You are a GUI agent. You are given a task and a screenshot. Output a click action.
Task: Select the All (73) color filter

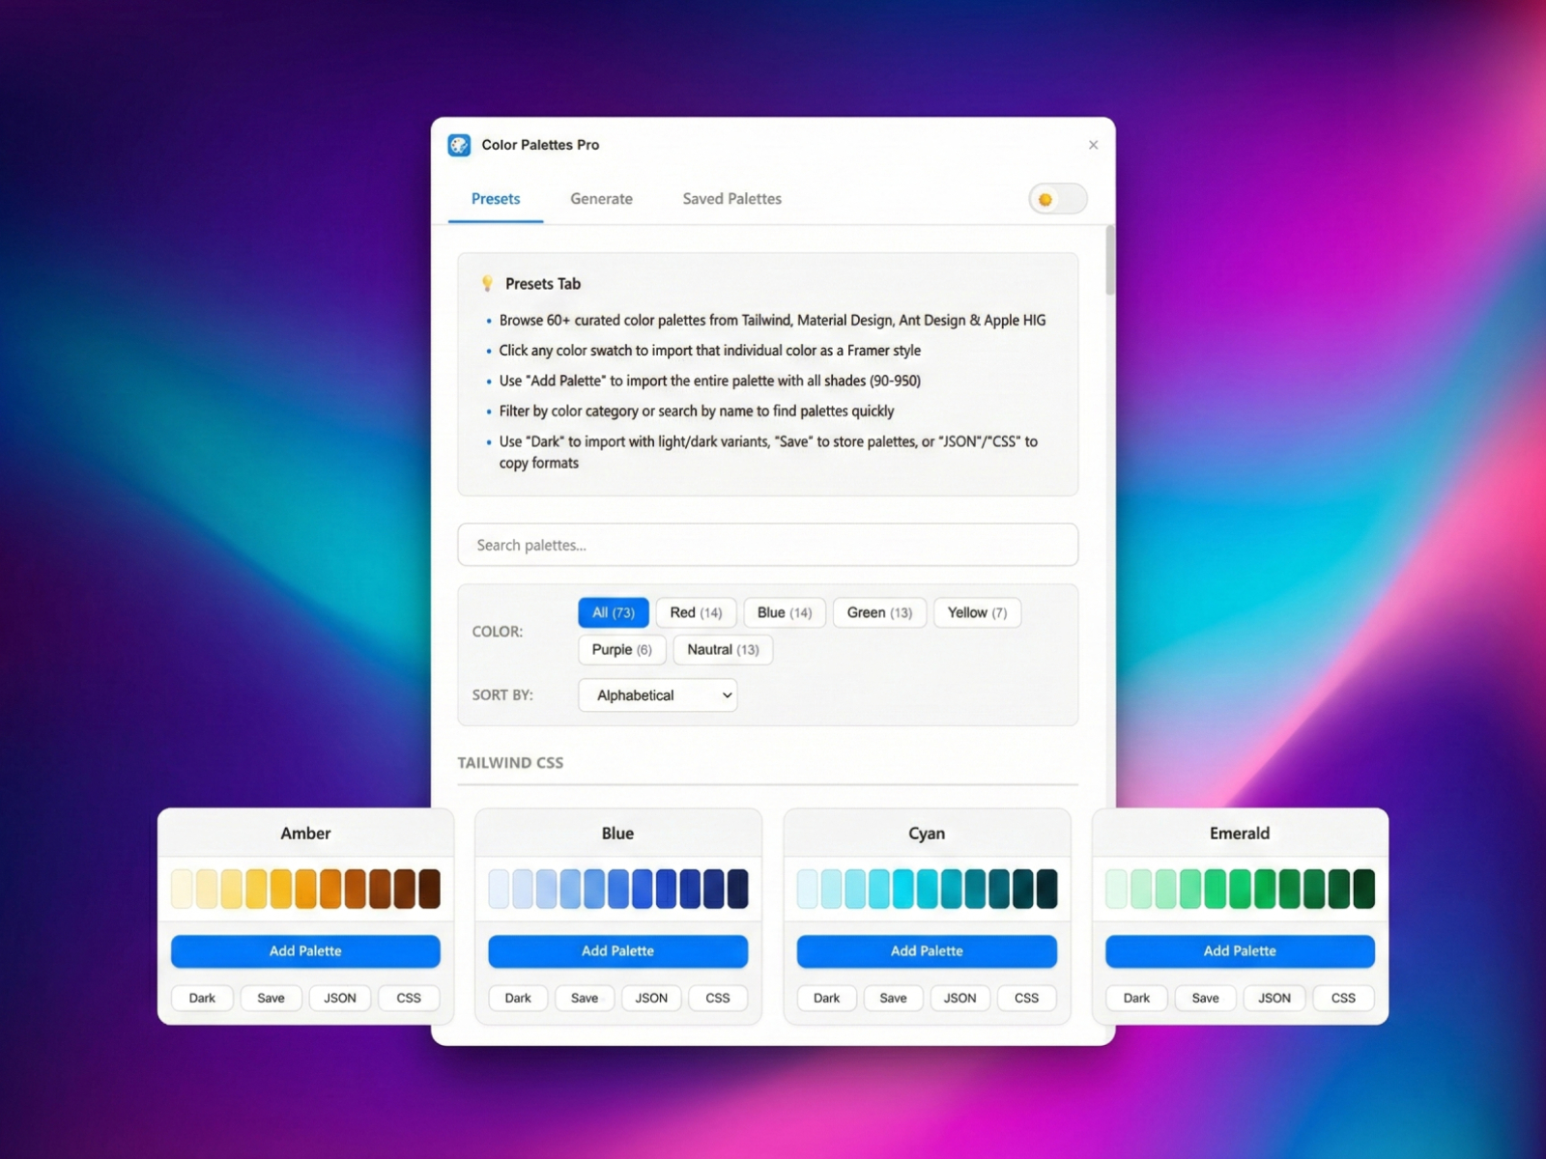(x=613, y=612)
